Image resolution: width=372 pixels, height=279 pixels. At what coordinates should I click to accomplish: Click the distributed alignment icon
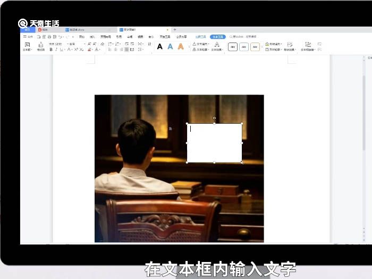[x=132, y=49]
